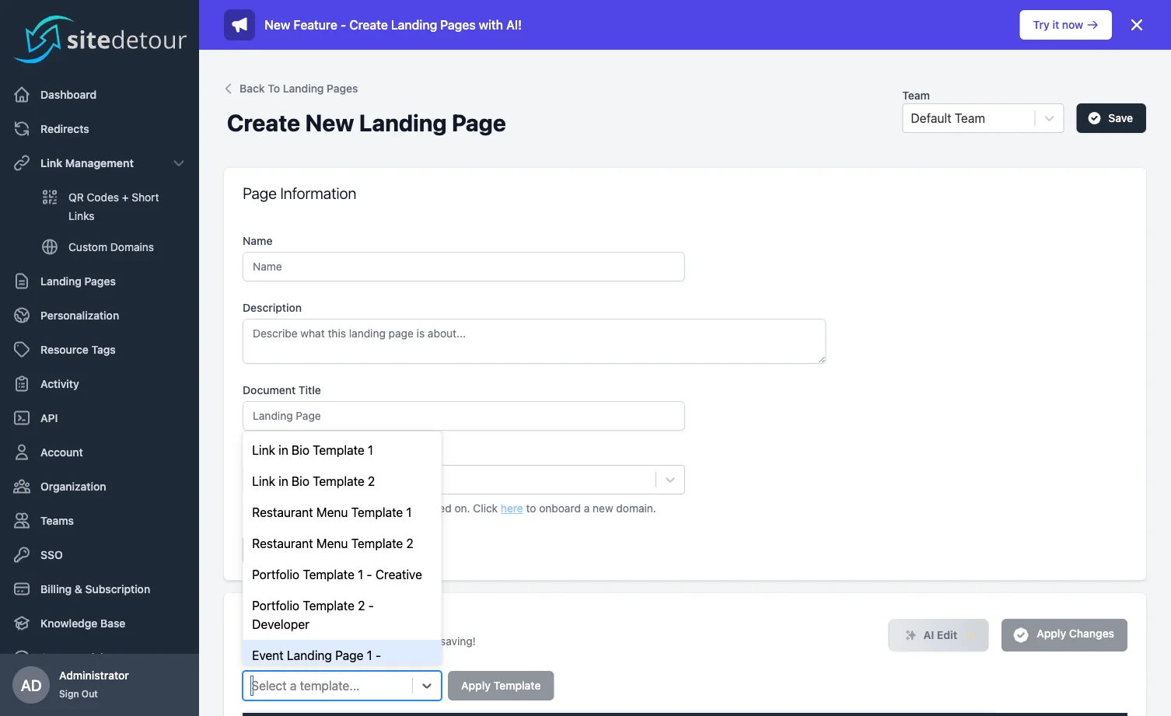Open QR Codes + Short Links
1171x716 pixels.
click(113, 206)
